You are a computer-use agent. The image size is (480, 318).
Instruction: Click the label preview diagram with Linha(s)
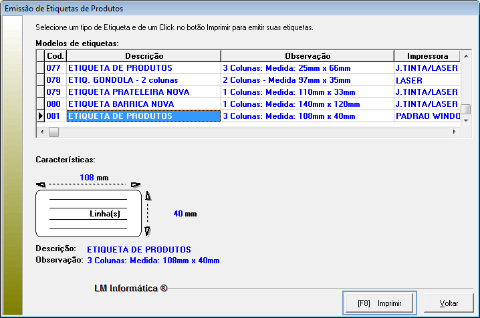(x=88, y=212)
